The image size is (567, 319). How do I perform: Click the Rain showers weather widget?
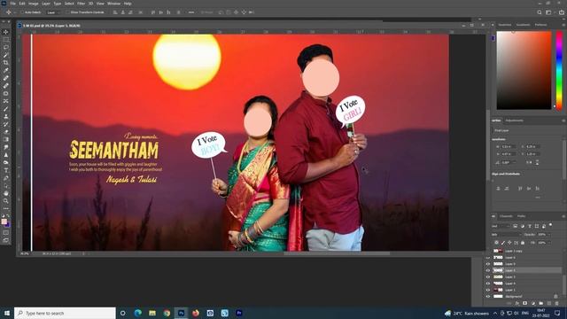click(x=467, y=313)
